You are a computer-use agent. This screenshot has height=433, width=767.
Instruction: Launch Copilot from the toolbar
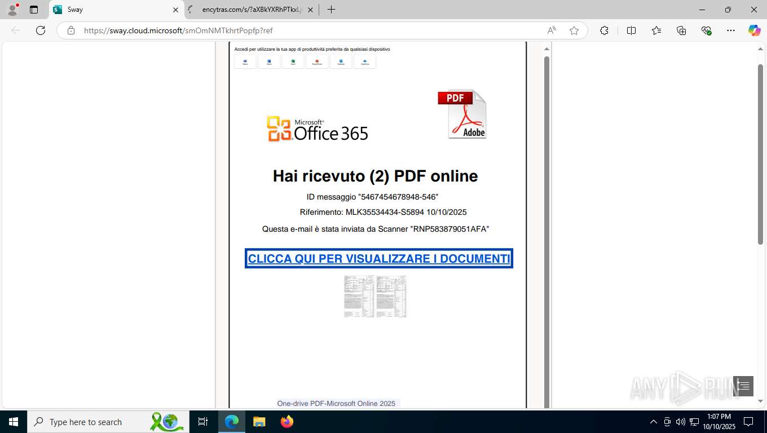pos(755,30)
